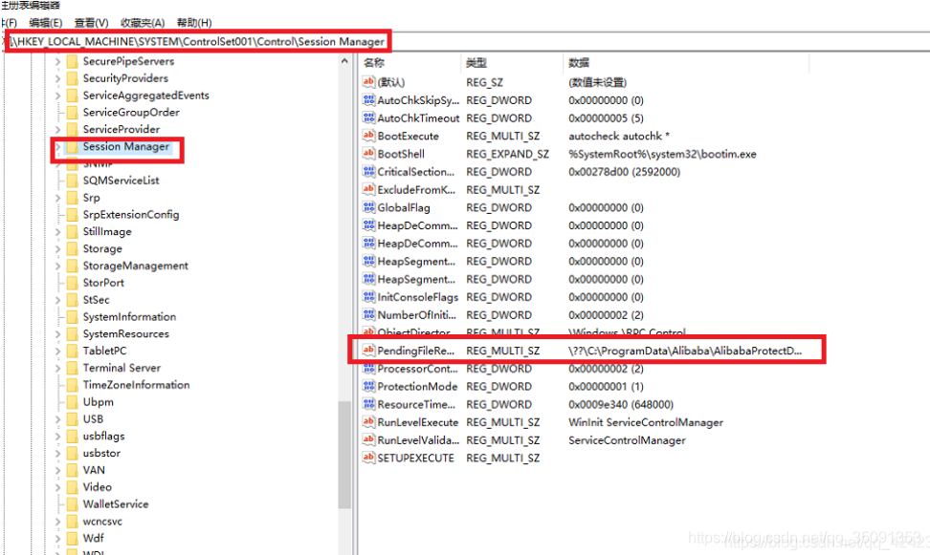Expand the Terminal Server key
Screen dimensions: 930x555
coord(58,368)
